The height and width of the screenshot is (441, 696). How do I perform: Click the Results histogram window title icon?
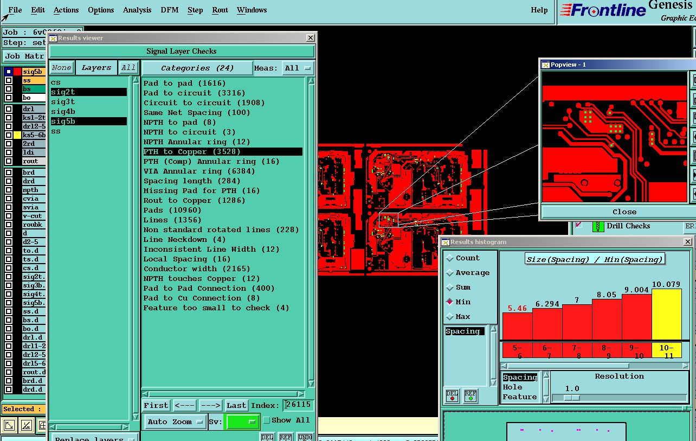pyautogui.click(x=446, y=242)
